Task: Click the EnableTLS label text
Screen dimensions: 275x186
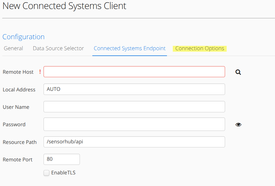Action: (x=63, y=173)
